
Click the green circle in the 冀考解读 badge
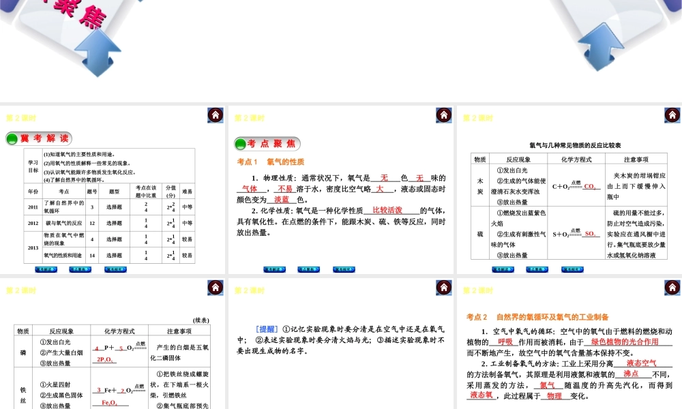12,138
